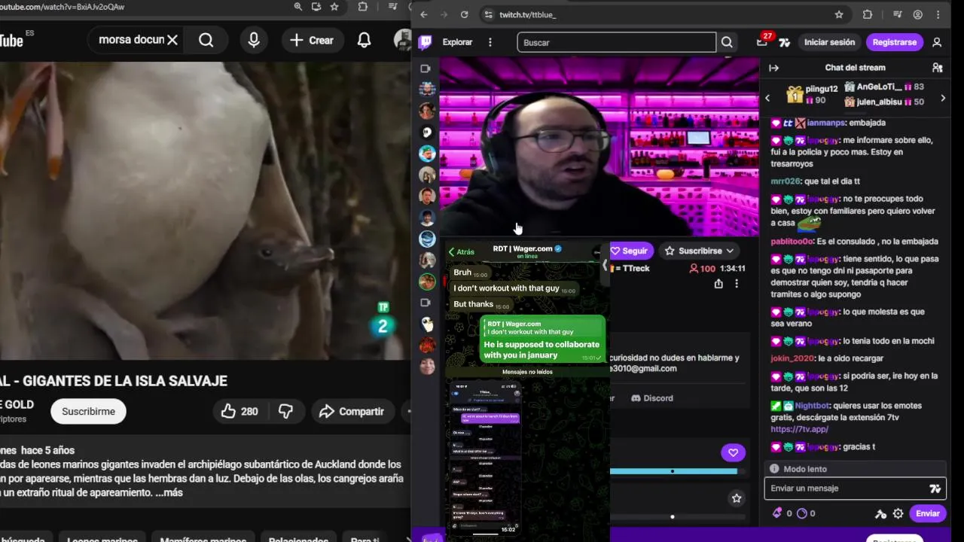
Task: Click the Twitch address bar URL
Action: 528,14
